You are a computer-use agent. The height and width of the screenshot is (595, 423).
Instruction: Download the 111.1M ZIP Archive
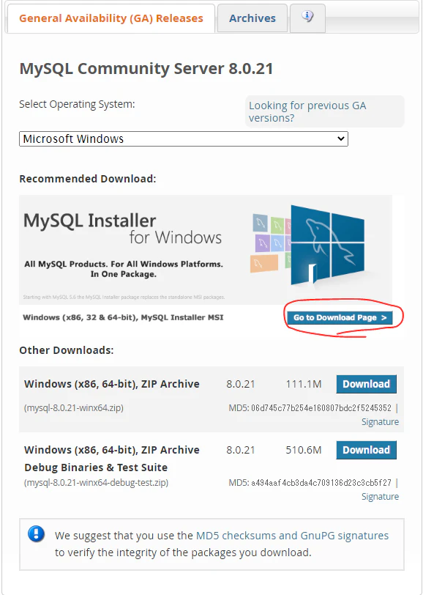pos(366,384)
